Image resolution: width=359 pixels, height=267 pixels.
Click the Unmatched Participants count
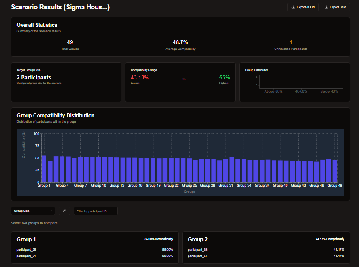[291, 42]
